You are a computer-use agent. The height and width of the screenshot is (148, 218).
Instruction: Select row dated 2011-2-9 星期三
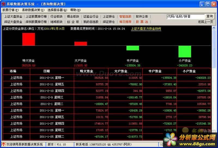[x=107, y=97]
